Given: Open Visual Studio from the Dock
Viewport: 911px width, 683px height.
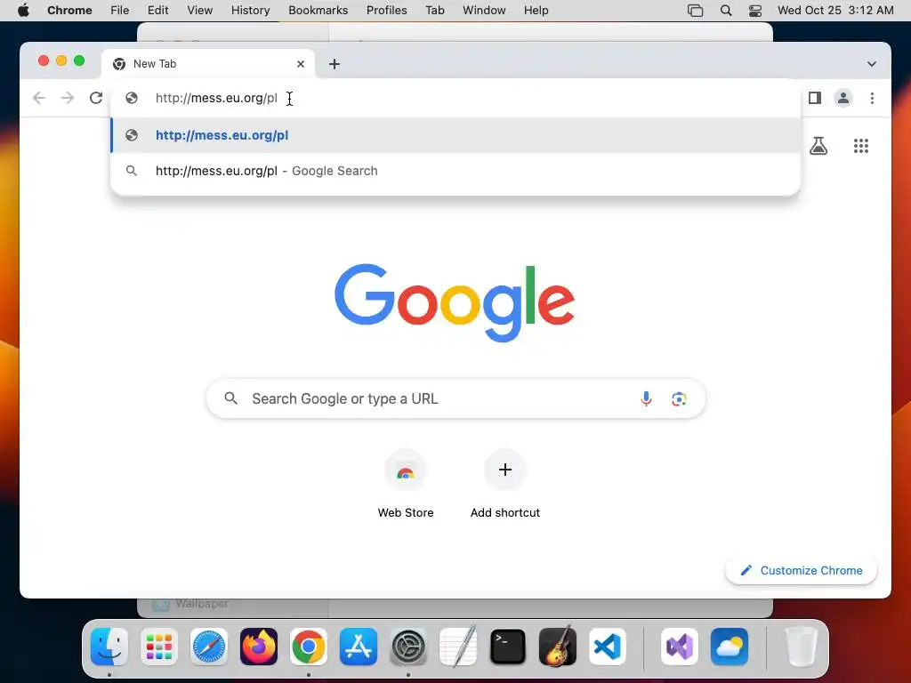Looking at the screenshot, I should coord(680,647).
